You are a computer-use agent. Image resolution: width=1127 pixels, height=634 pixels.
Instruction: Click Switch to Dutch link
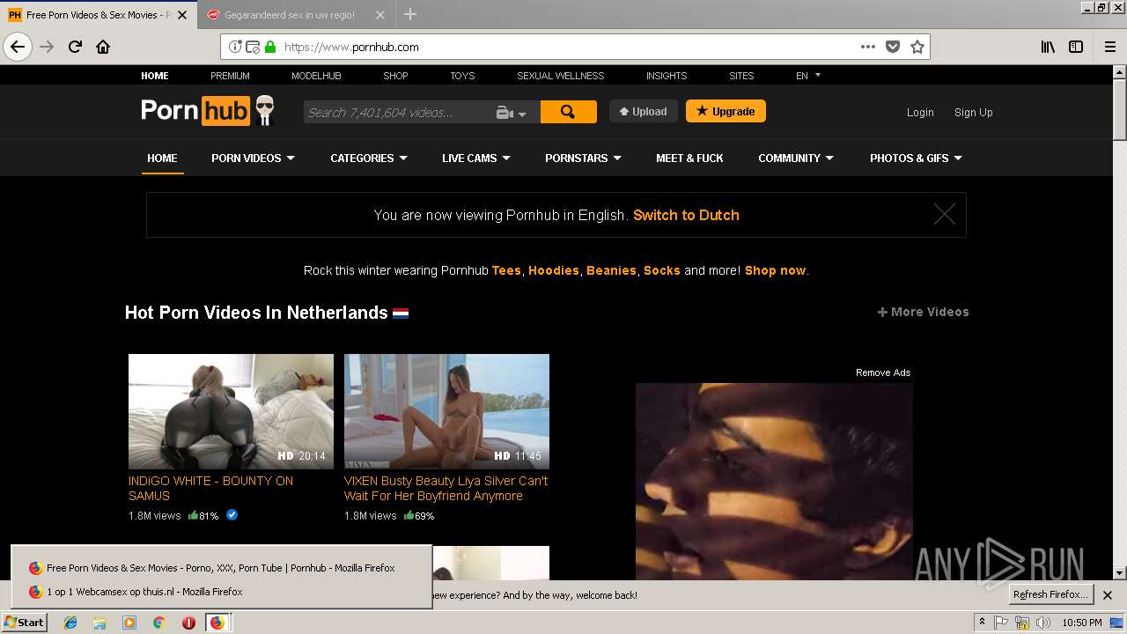[x=686, y=215]
